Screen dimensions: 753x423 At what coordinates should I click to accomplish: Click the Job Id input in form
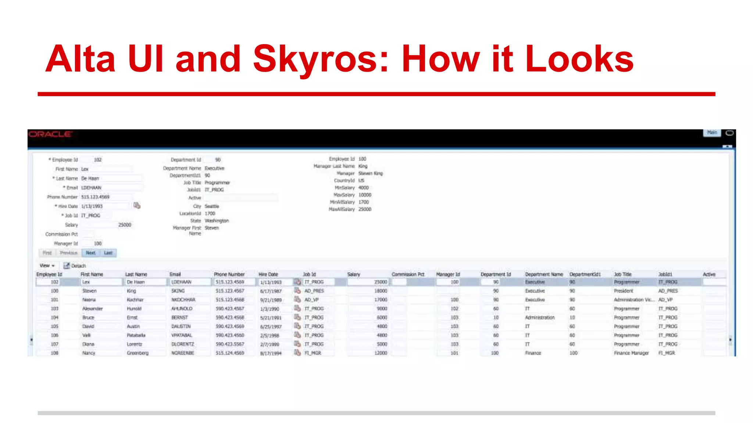(x=96, y=215)
